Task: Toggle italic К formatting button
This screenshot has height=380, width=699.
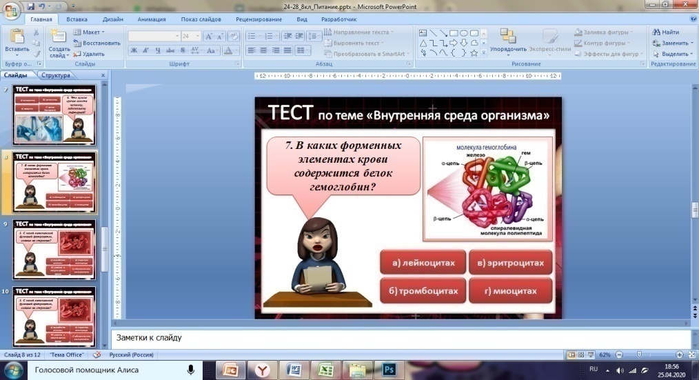Action: click(x=146, y=50)
